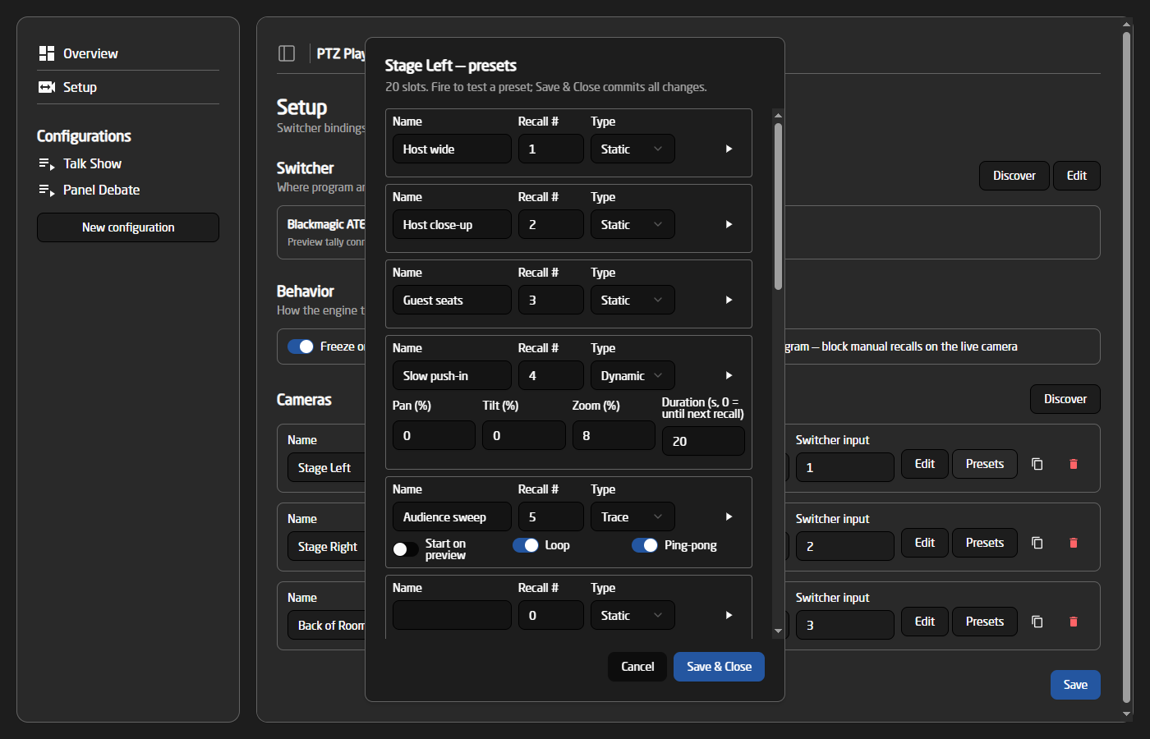Disable Loop for Audience sweep
The width and height of the screenshot is (1150, 739).
click(x=526, y=545)
